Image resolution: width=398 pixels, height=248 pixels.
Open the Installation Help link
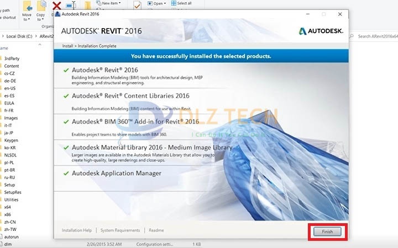pos(77,230)
